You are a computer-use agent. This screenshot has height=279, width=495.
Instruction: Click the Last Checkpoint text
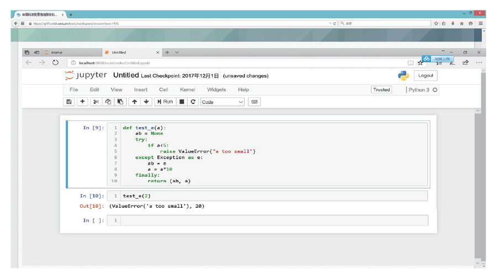(x=180, y=76)
